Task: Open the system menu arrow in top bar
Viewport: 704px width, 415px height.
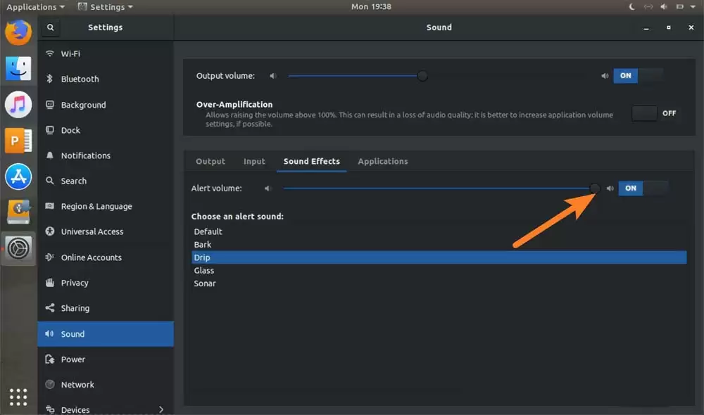Action: click(693, 7)
